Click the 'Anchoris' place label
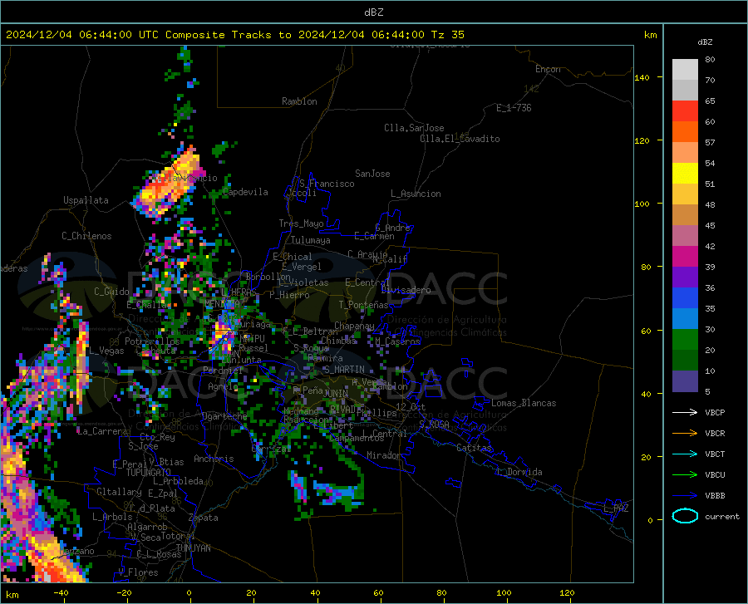The width and height of the screenshot is (748, 604). click(x=214, y=459)
